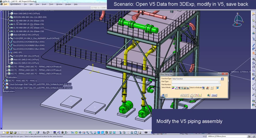Click the Save floppy disk icon
Image resolution: width=256 pixels, height=138 pixels.
[11, 133]
